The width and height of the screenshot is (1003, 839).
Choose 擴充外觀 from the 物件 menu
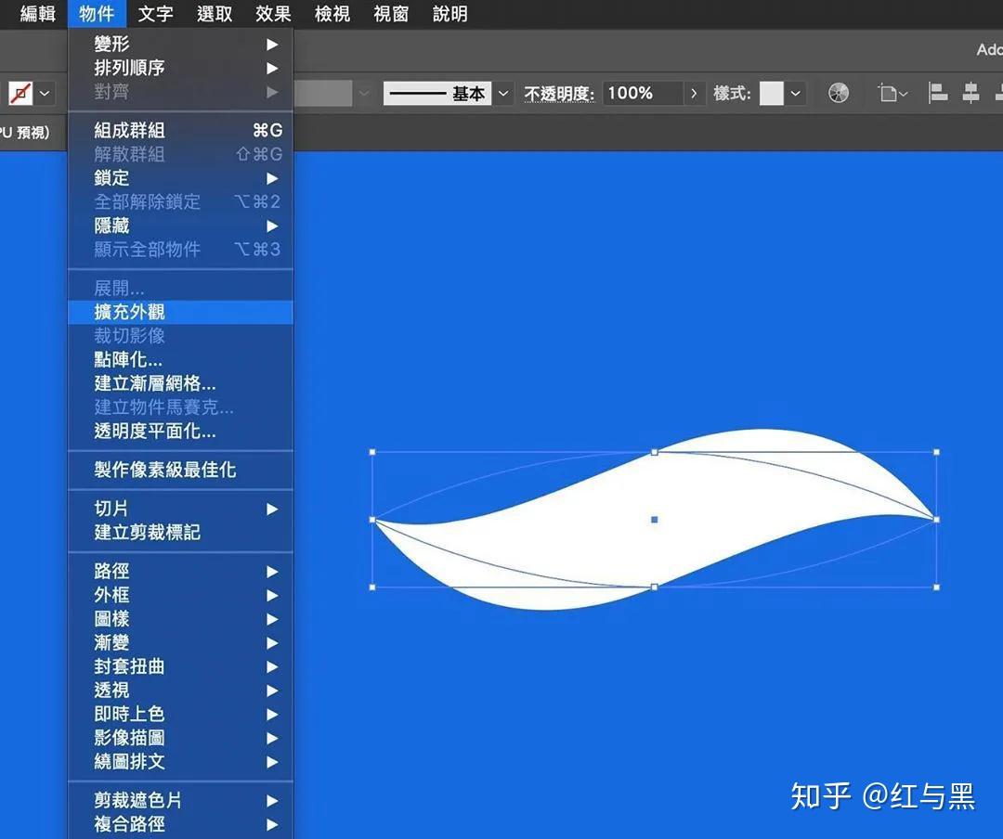(x=130, y=312)
